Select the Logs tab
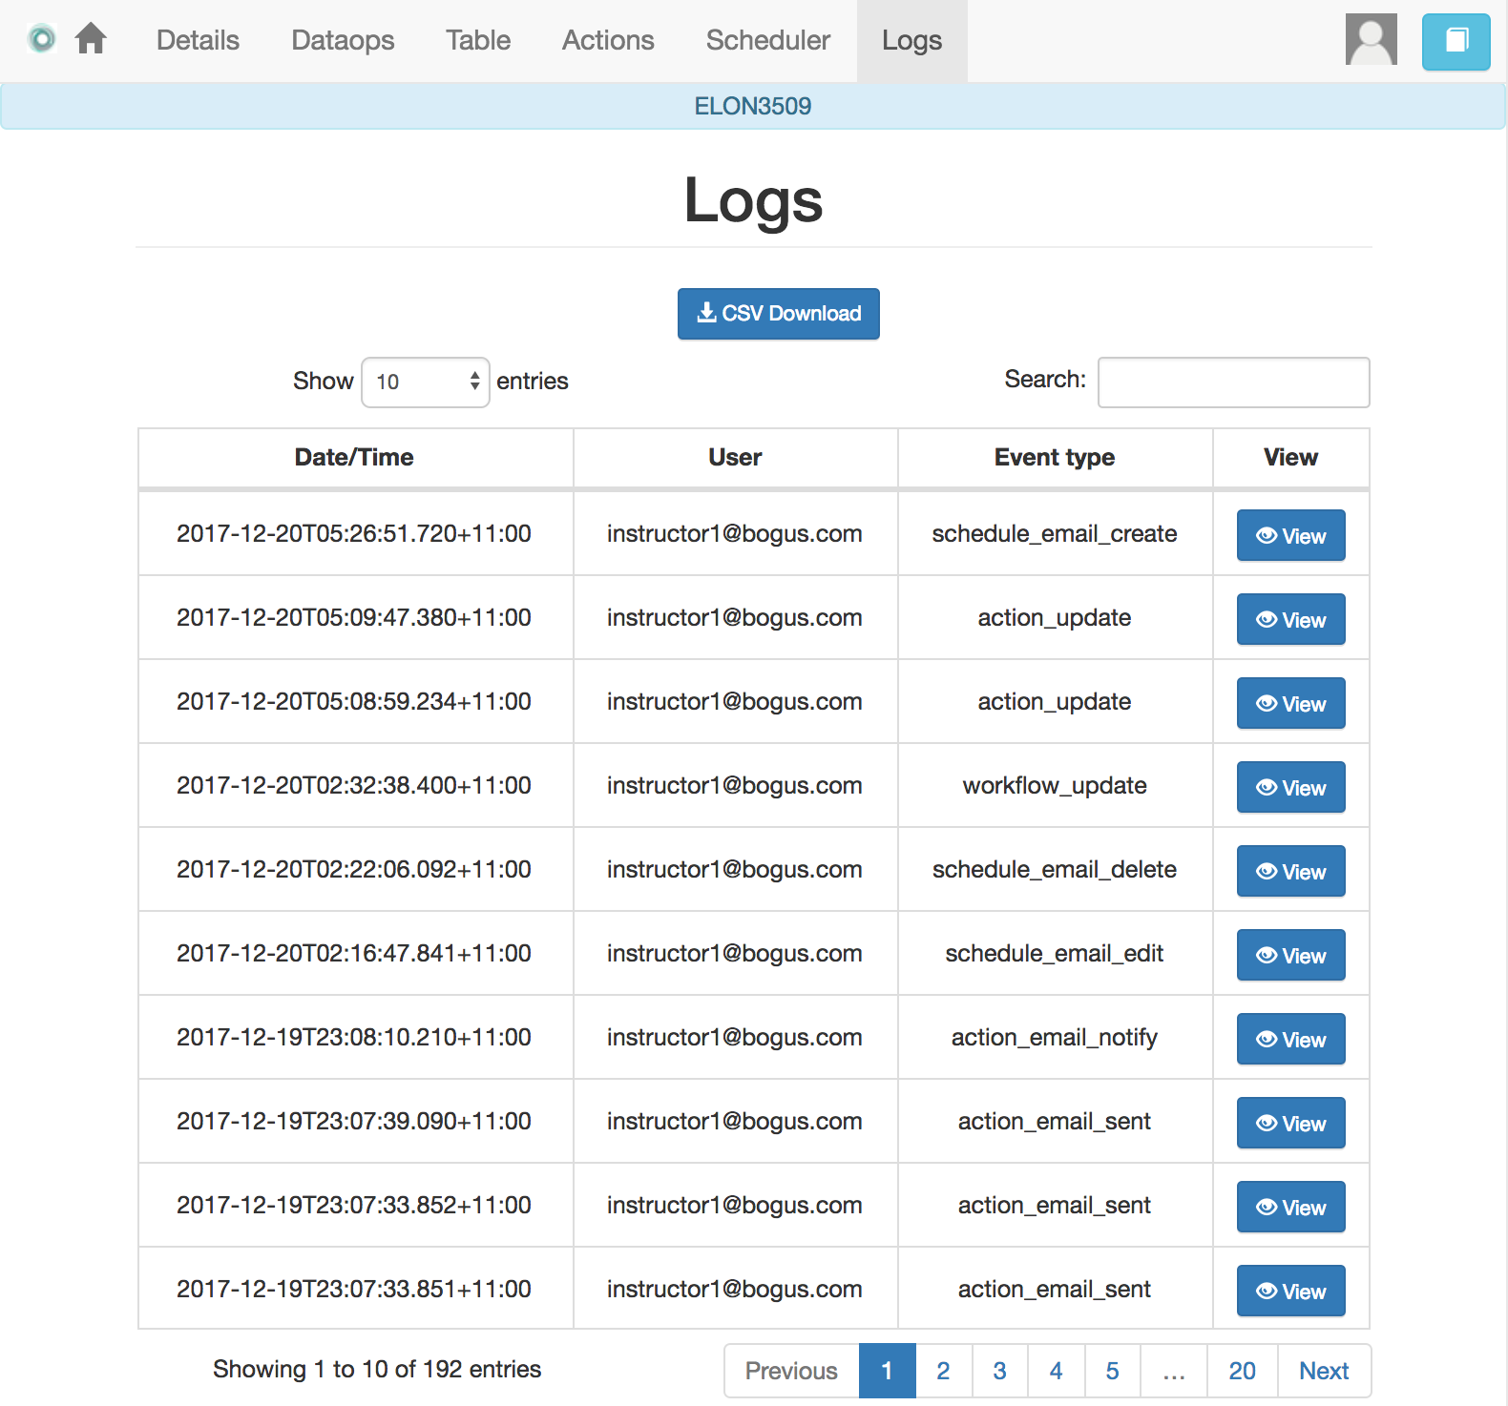Viewport: 1508px width, 1406px height. 911,40
